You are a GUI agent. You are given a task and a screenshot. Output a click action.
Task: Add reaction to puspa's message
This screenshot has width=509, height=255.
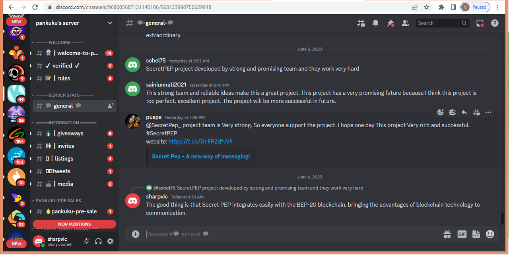440,112
